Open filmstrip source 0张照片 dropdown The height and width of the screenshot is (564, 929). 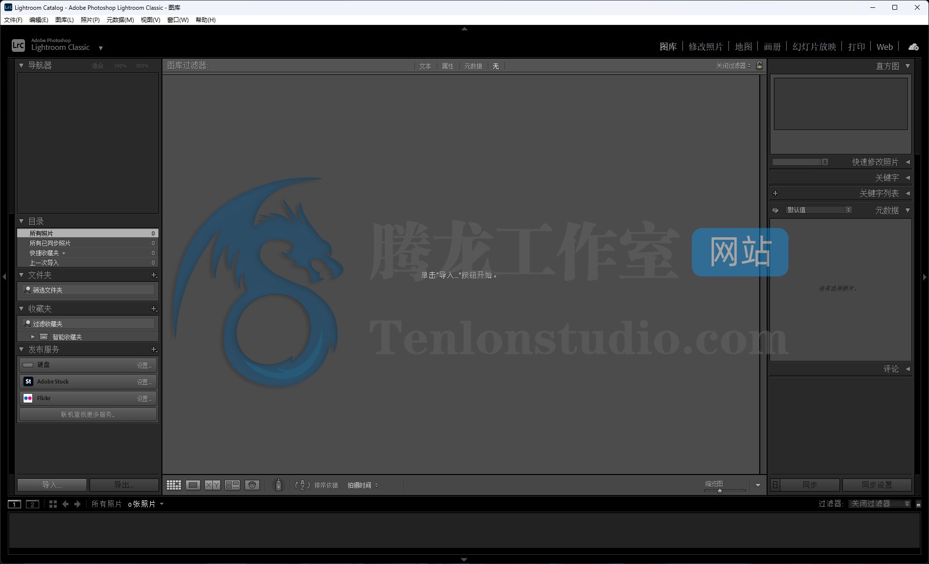point(146,504)
